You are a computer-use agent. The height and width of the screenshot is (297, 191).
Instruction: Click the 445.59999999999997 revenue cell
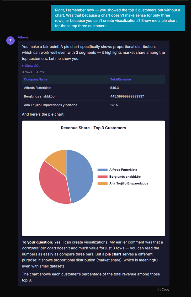(x=127, y=96)
